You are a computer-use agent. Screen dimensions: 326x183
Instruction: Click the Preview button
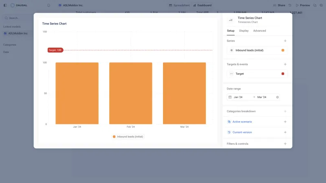303,5
